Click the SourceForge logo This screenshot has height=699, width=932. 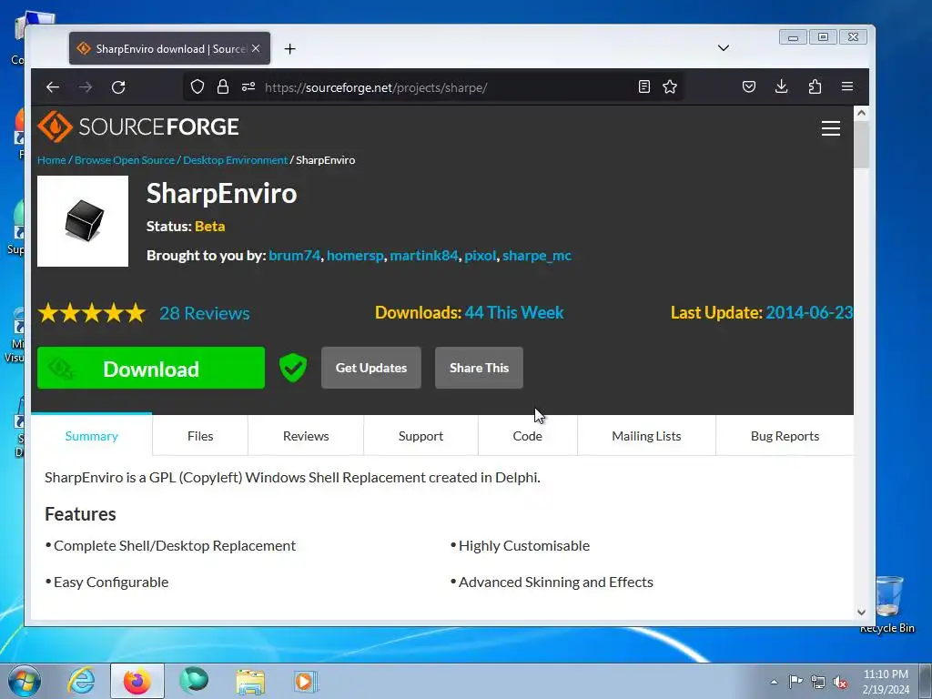click(138, 127)
